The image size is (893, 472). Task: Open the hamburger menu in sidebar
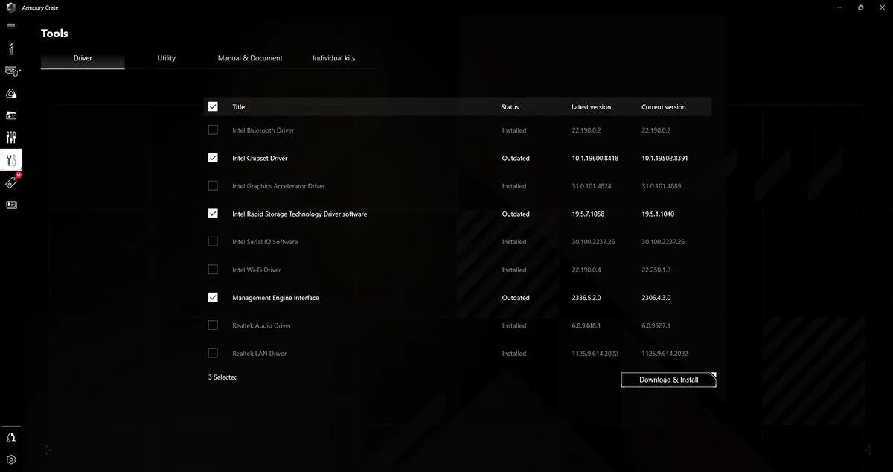[x=11, y=26]
